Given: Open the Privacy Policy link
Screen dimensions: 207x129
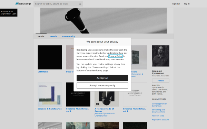Looking at the screenshot, I should tap(115, 56).
